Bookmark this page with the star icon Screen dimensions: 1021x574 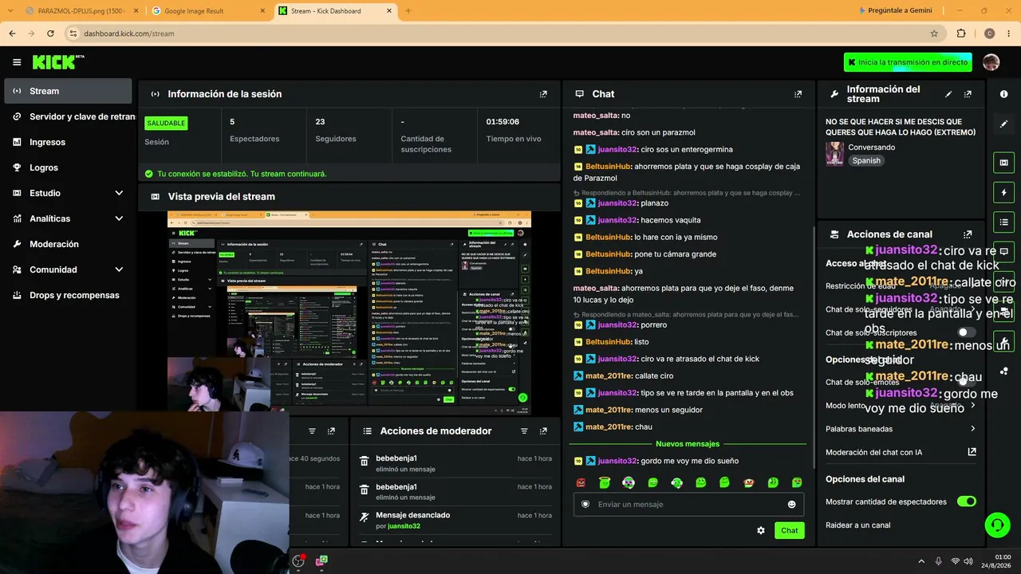coord(934,33)
